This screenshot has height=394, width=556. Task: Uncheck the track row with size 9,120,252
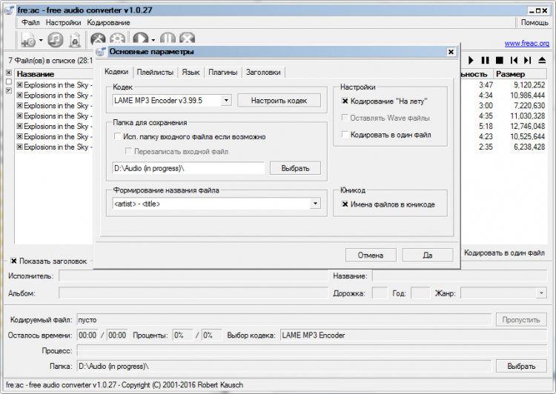point(20,85)
